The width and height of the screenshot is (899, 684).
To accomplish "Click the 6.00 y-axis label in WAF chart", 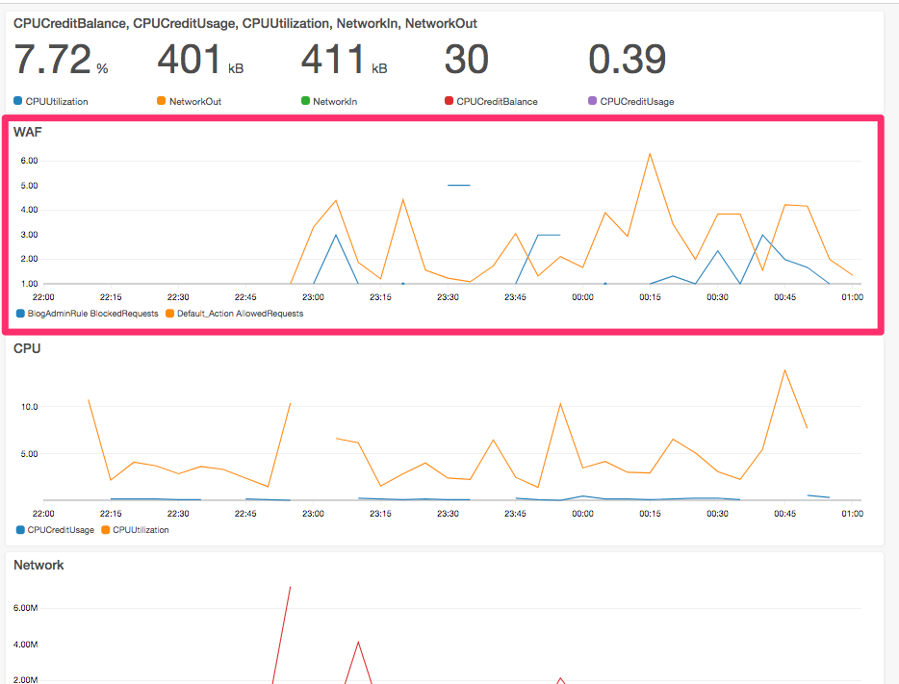I will click(x=29, y=161).
